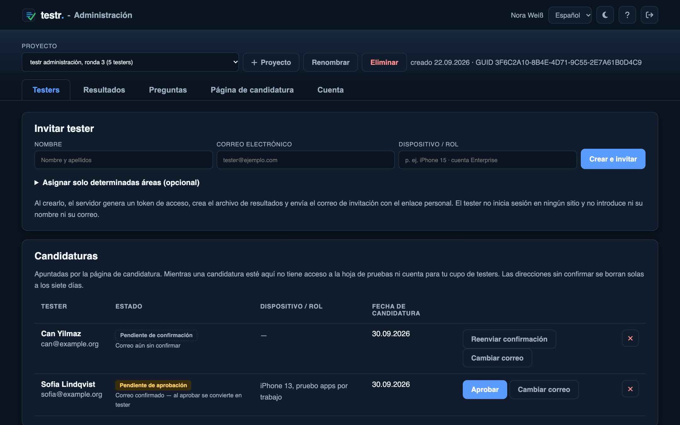This screenshot has width=680, height=425.
Task: Remove Sofia Lindqvist's application with the X
Action: point(630,389)
